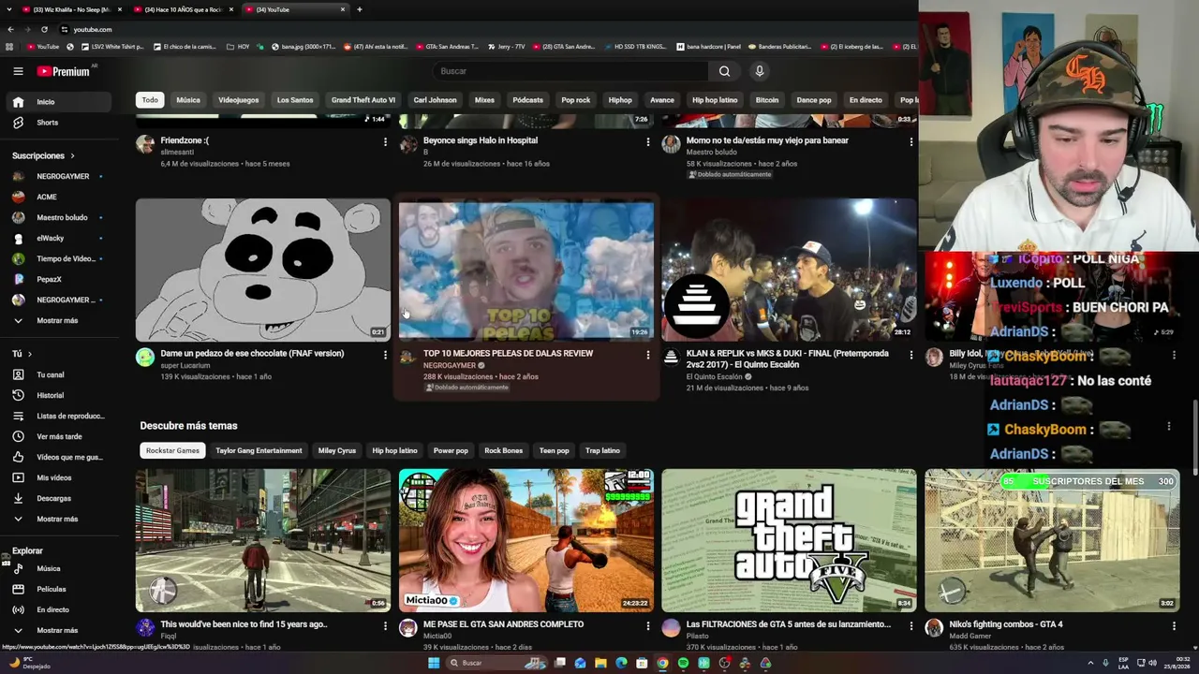Open the Windows Start menu
Image resolution: width=1199 pixels, height=674 pixels.
point(434,663)
